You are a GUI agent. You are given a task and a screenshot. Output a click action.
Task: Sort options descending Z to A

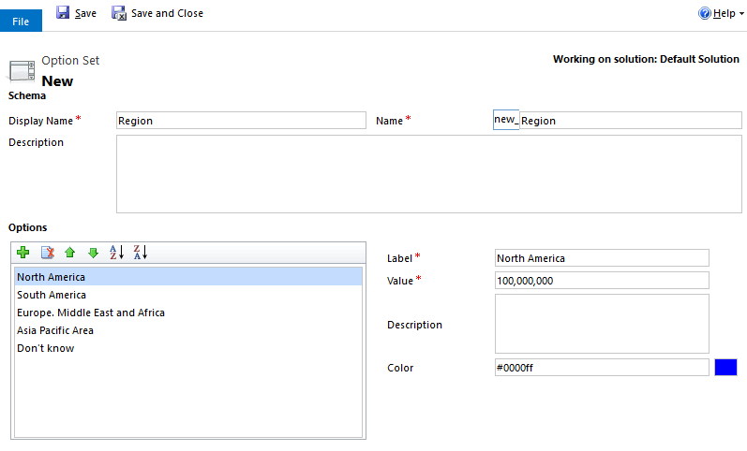coord(141,252)
